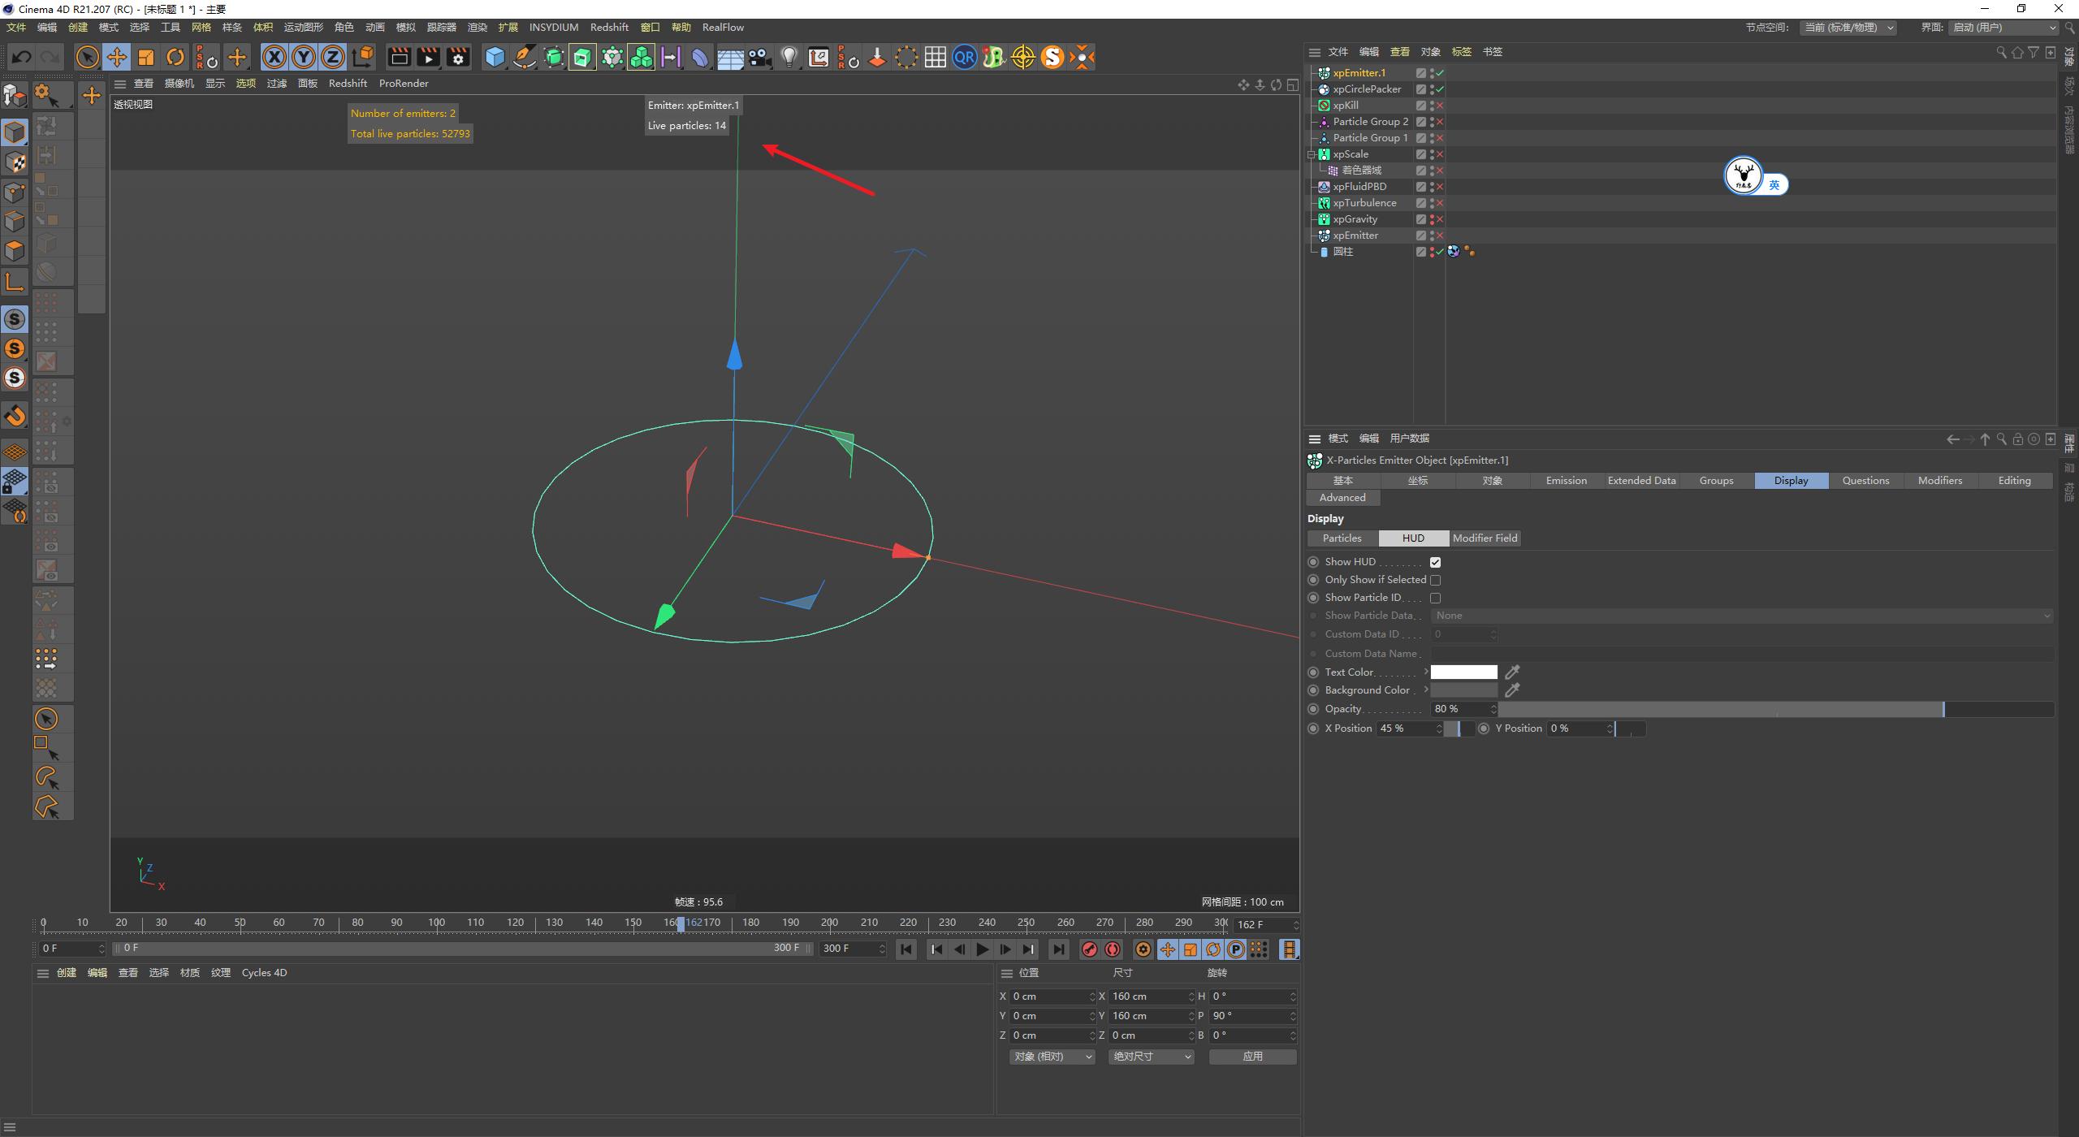This screenshot has height=1137, width=2079.
Task: Click the Redshift S icon in toolbar
Action: coord(1052,57)
